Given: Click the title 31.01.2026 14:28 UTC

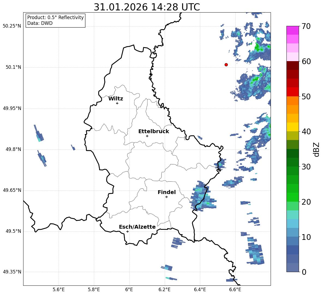Looking at the screenshot, I should pos(147,7).
